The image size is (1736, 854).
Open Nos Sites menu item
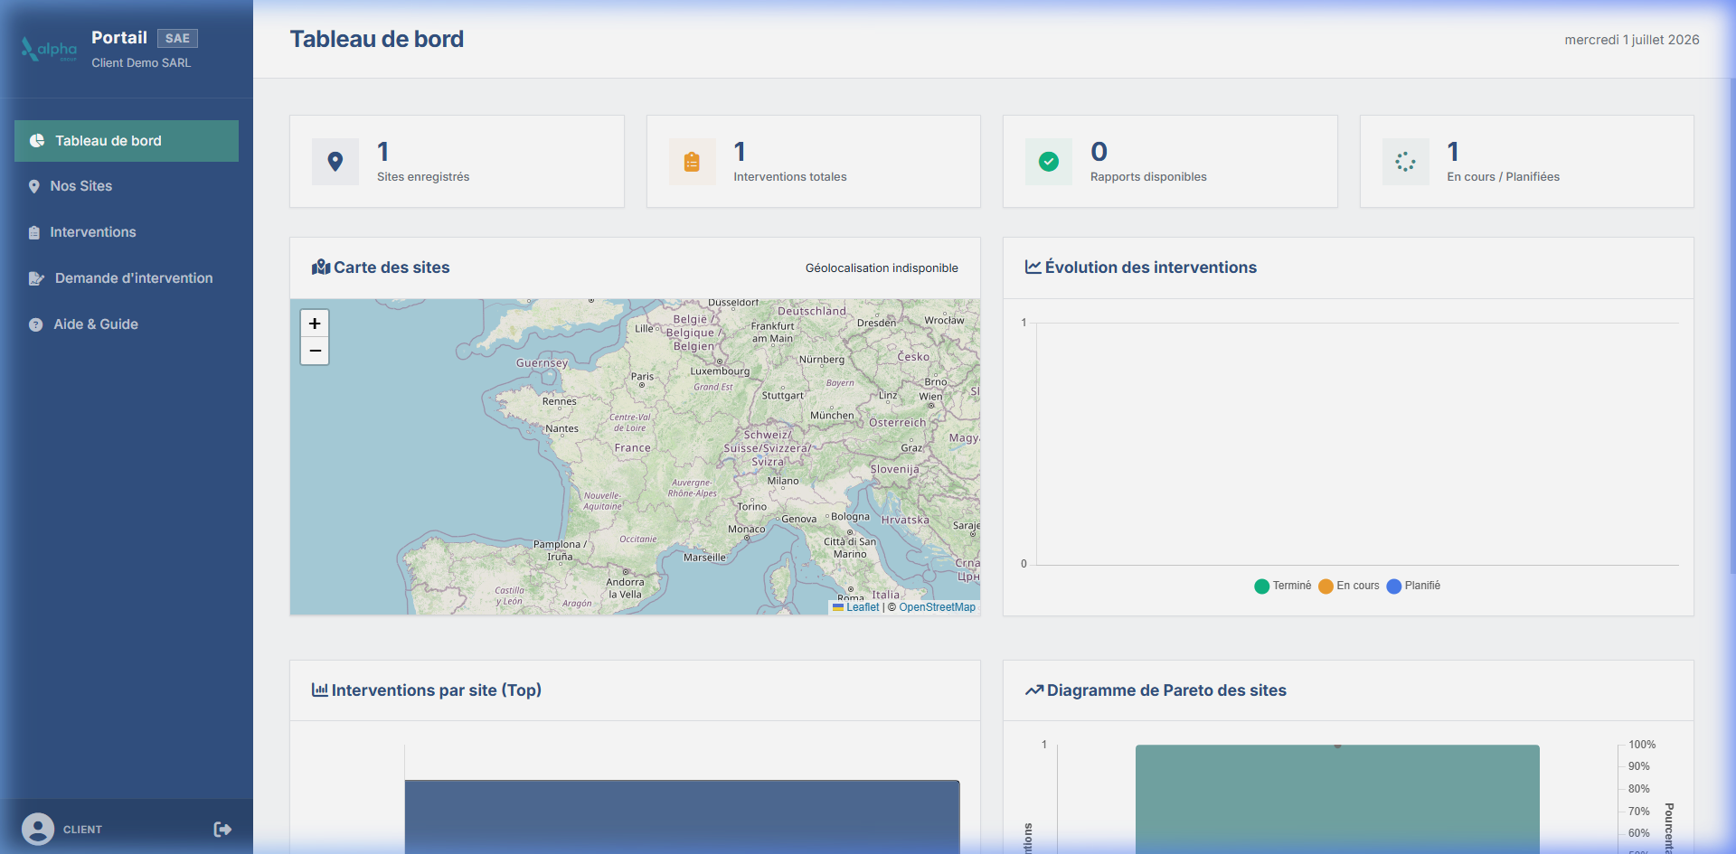pyautogui.click(x=127, y=186)
